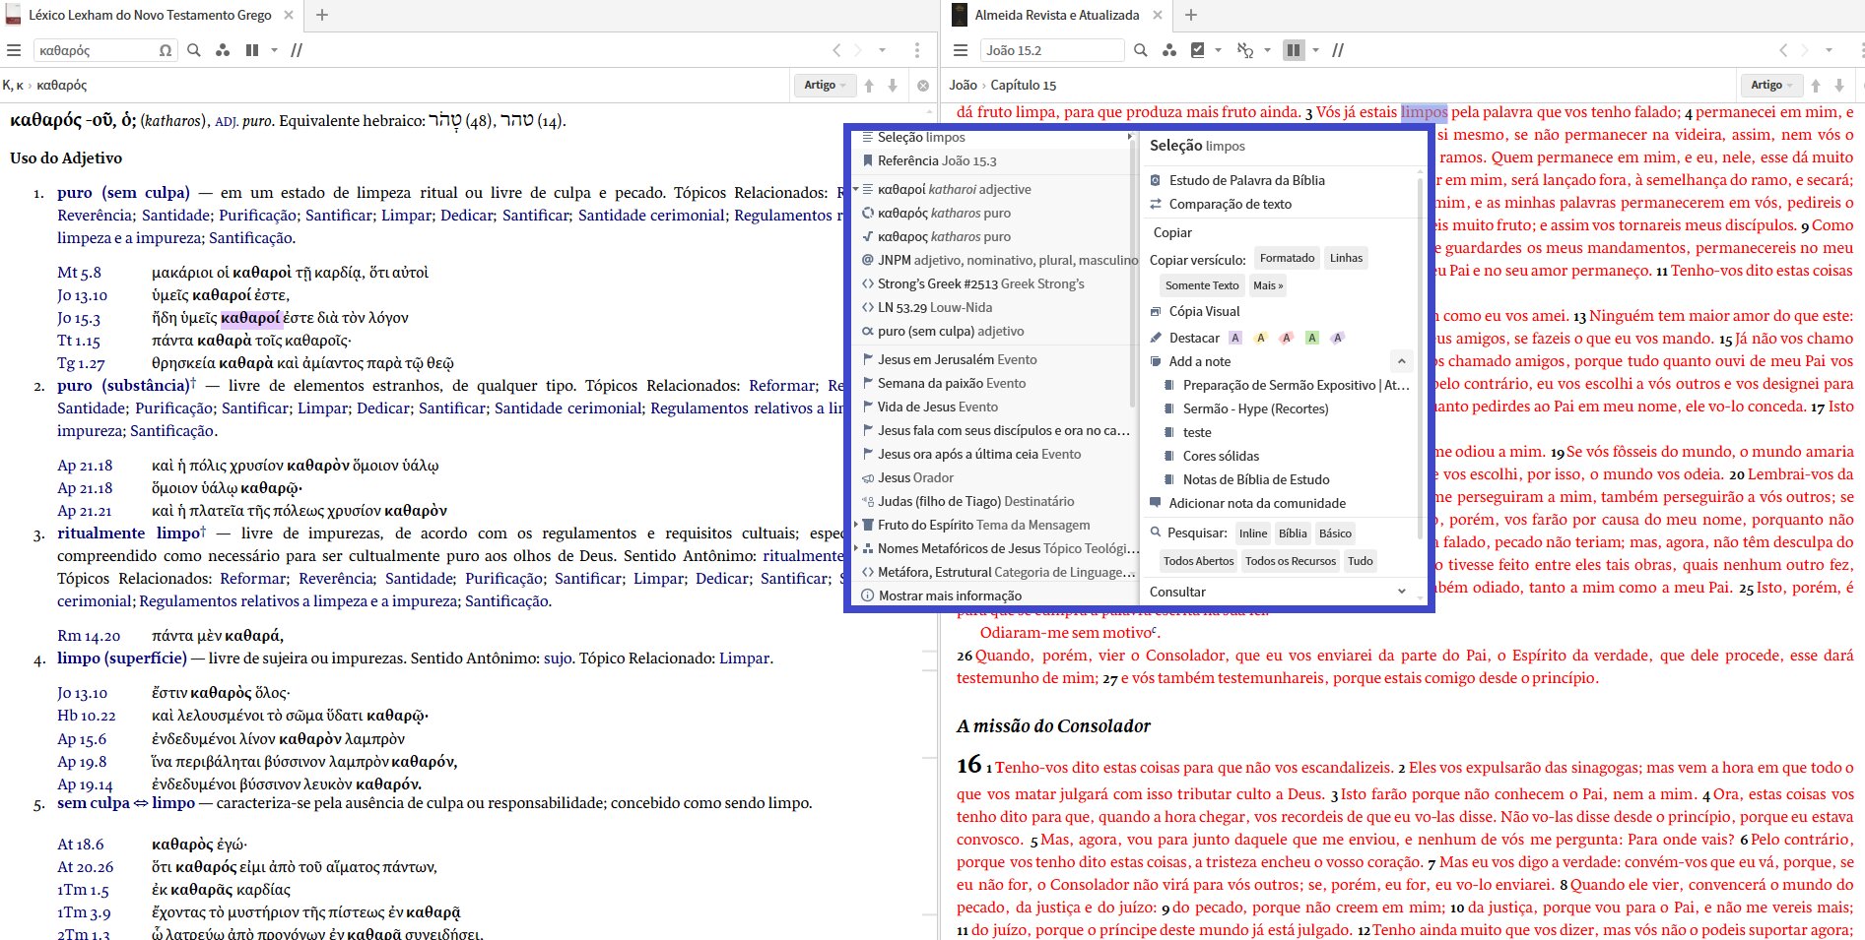
Task: Click the Bible panel search magnifier
Action: tap(1141, 50)
